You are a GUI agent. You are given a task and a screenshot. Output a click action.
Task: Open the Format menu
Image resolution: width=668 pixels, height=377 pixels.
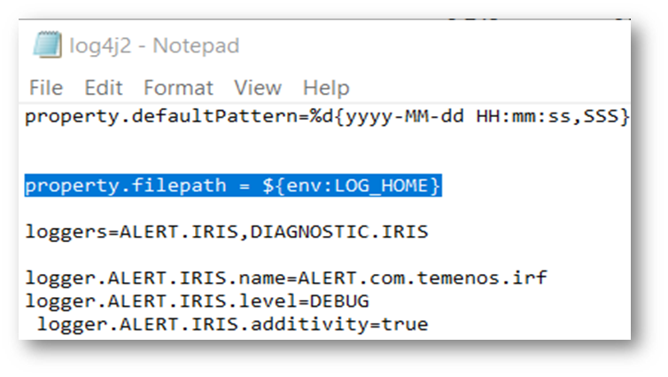point(178,88)
